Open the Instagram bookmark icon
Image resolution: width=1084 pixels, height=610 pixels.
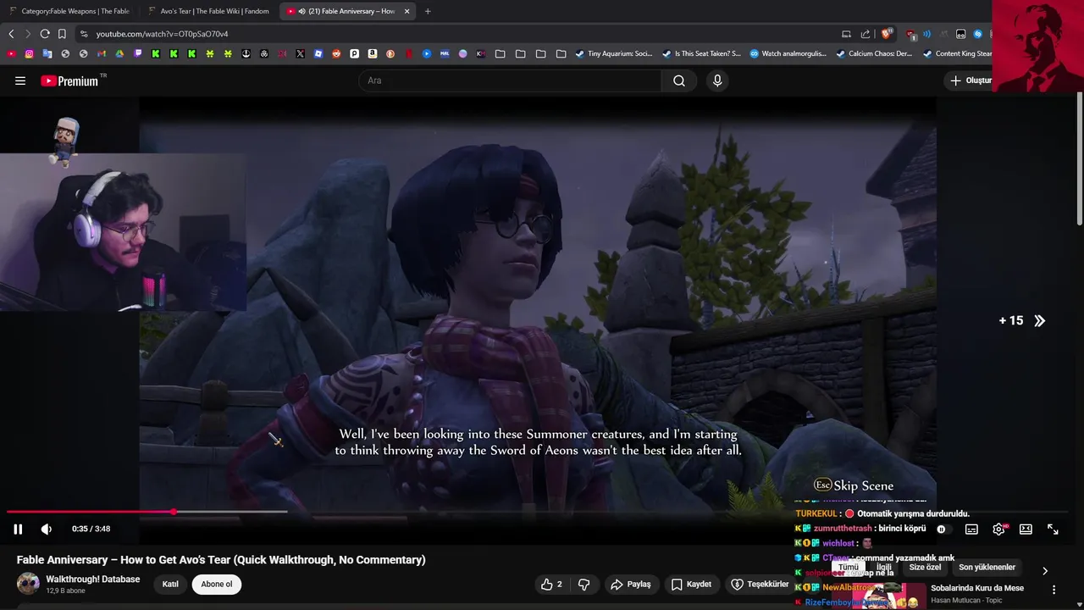(29, 53)
